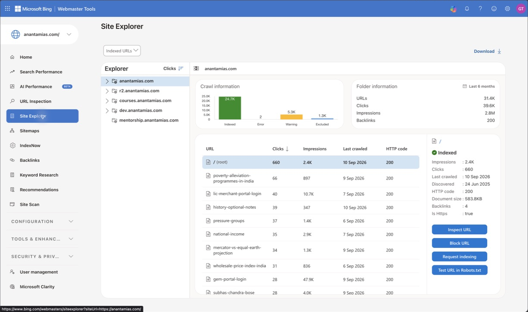This screenshot has height=312, width=528.
Task: Click the folder icon of mentorship.anantamias.com
Action: pos(114,120)
